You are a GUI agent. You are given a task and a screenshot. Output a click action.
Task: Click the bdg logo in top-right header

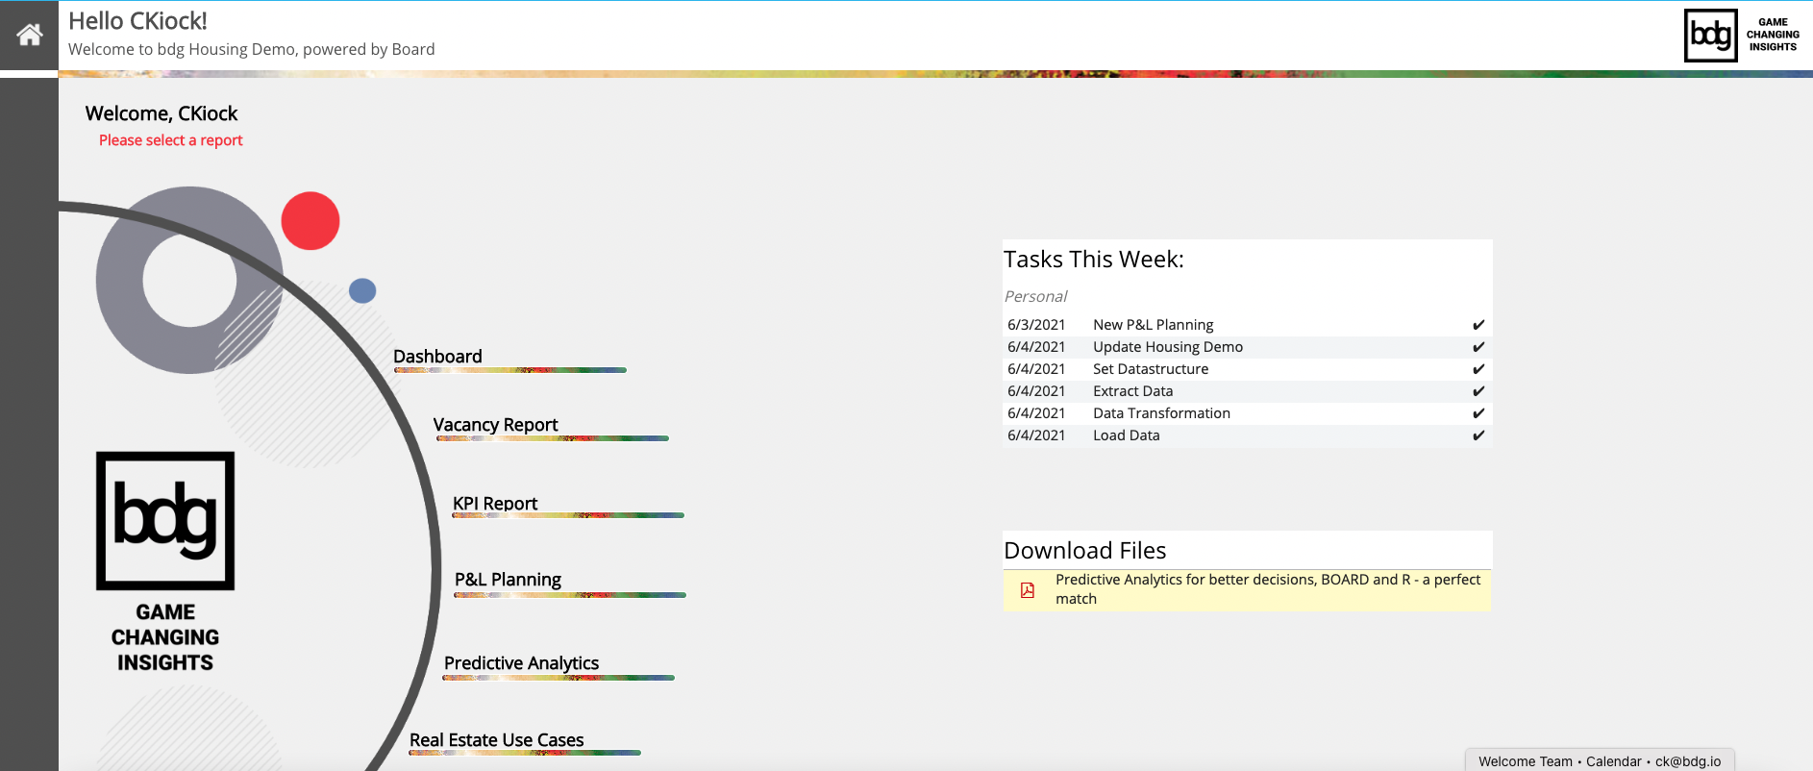1710,36
